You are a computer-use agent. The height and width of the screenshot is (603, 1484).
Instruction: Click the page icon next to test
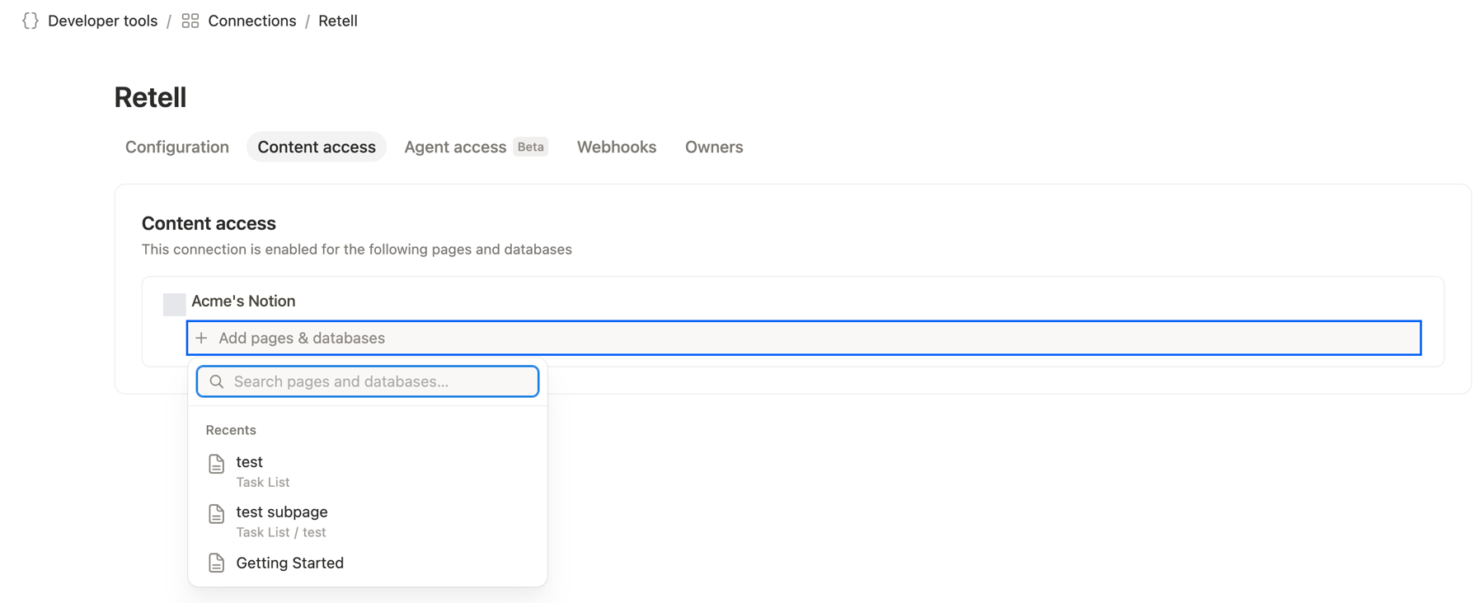click(216, 464)
